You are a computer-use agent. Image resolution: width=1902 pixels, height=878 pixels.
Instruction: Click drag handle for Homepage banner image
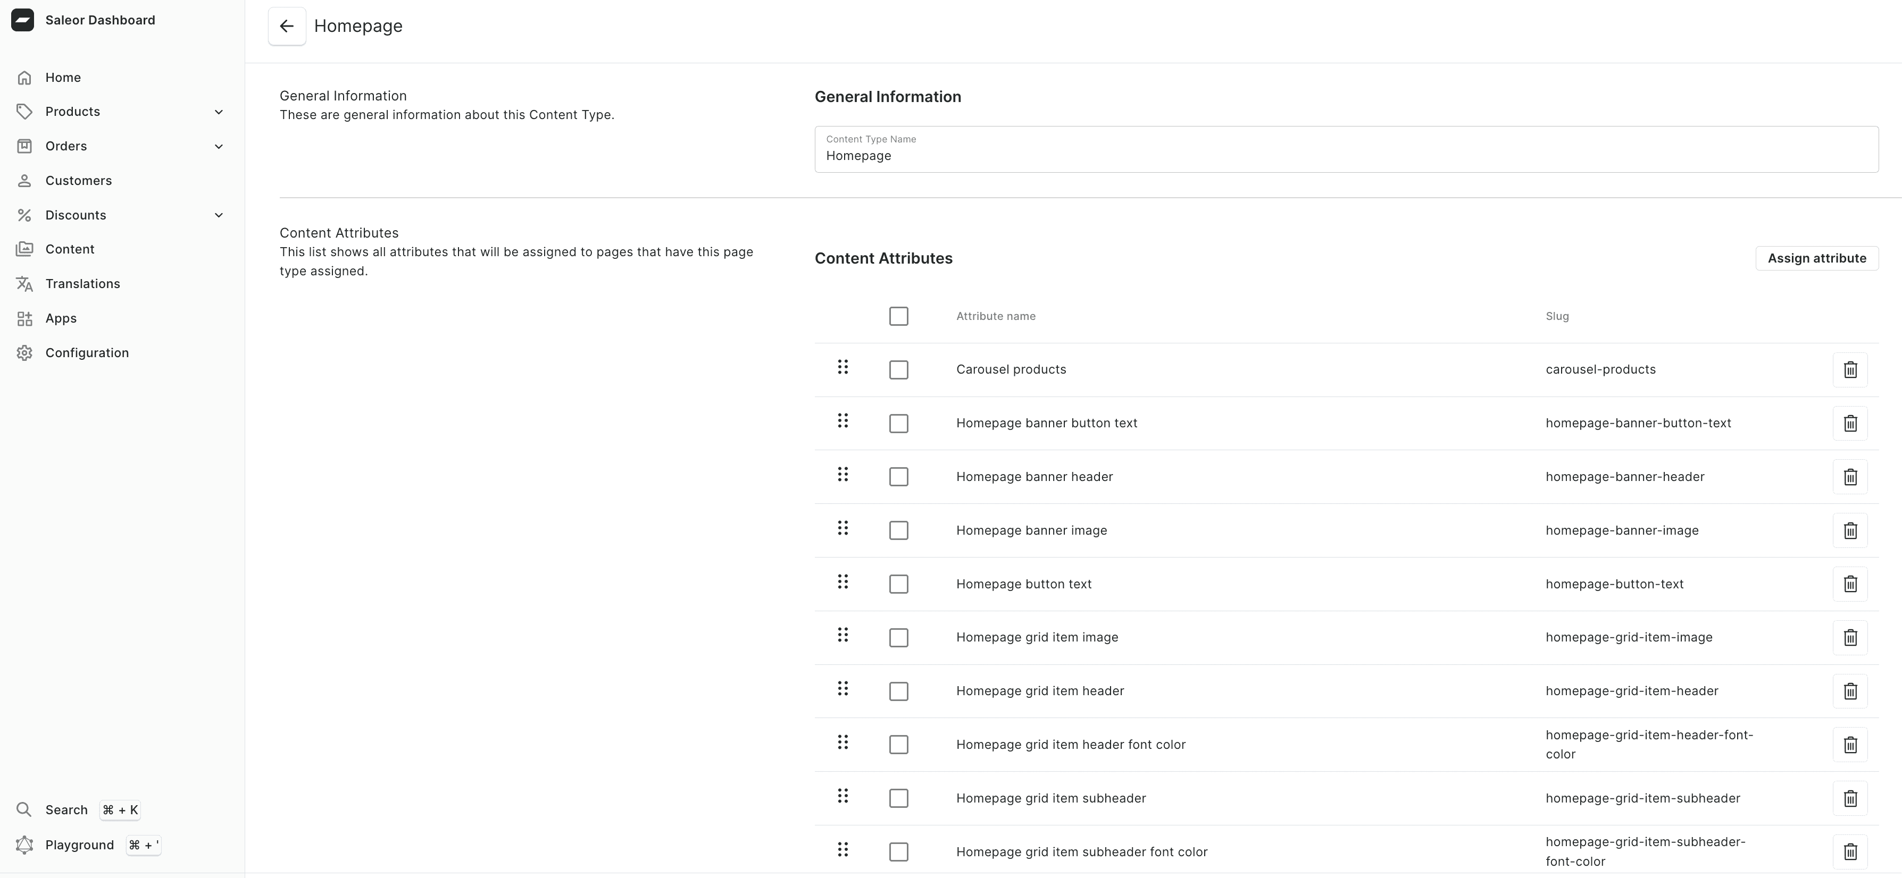[842, 528]
